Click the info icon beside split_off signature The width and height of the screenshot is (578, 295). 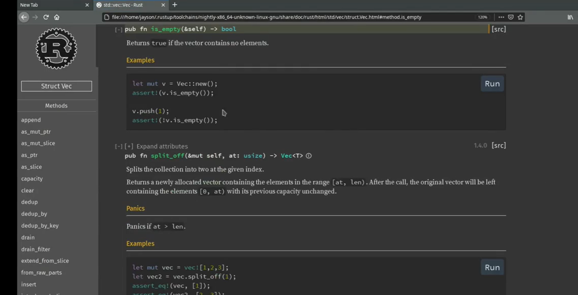click(309, 156)
